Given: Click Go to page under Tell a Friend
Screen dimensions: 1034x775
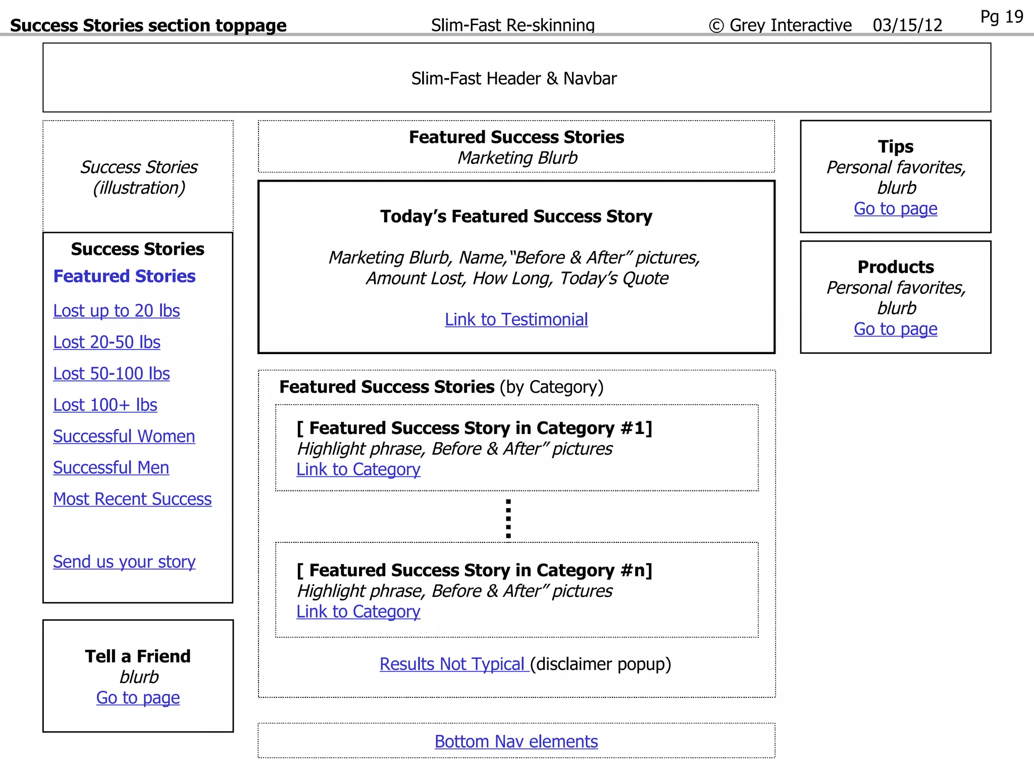Looking at the screenshot, I should tap(138, 698).
